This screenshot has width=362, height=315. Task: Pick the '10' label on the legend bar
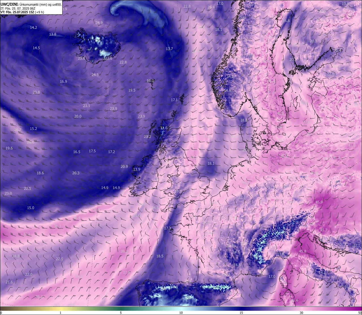tap(181, 313)
